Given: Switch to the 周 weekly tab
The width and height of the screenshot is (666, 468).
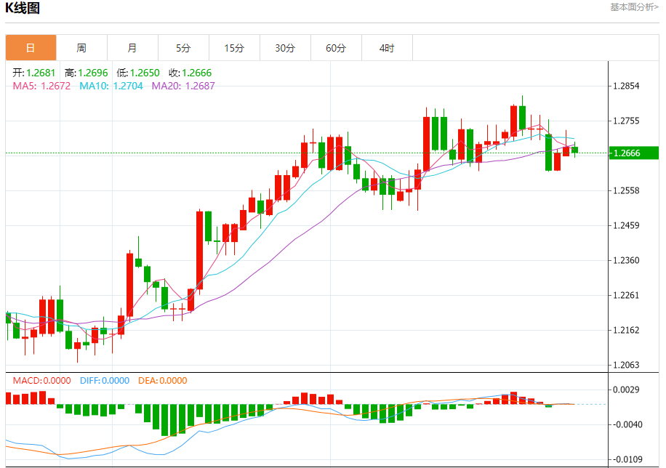Looking at the screenshot, I should click(81, 48).
